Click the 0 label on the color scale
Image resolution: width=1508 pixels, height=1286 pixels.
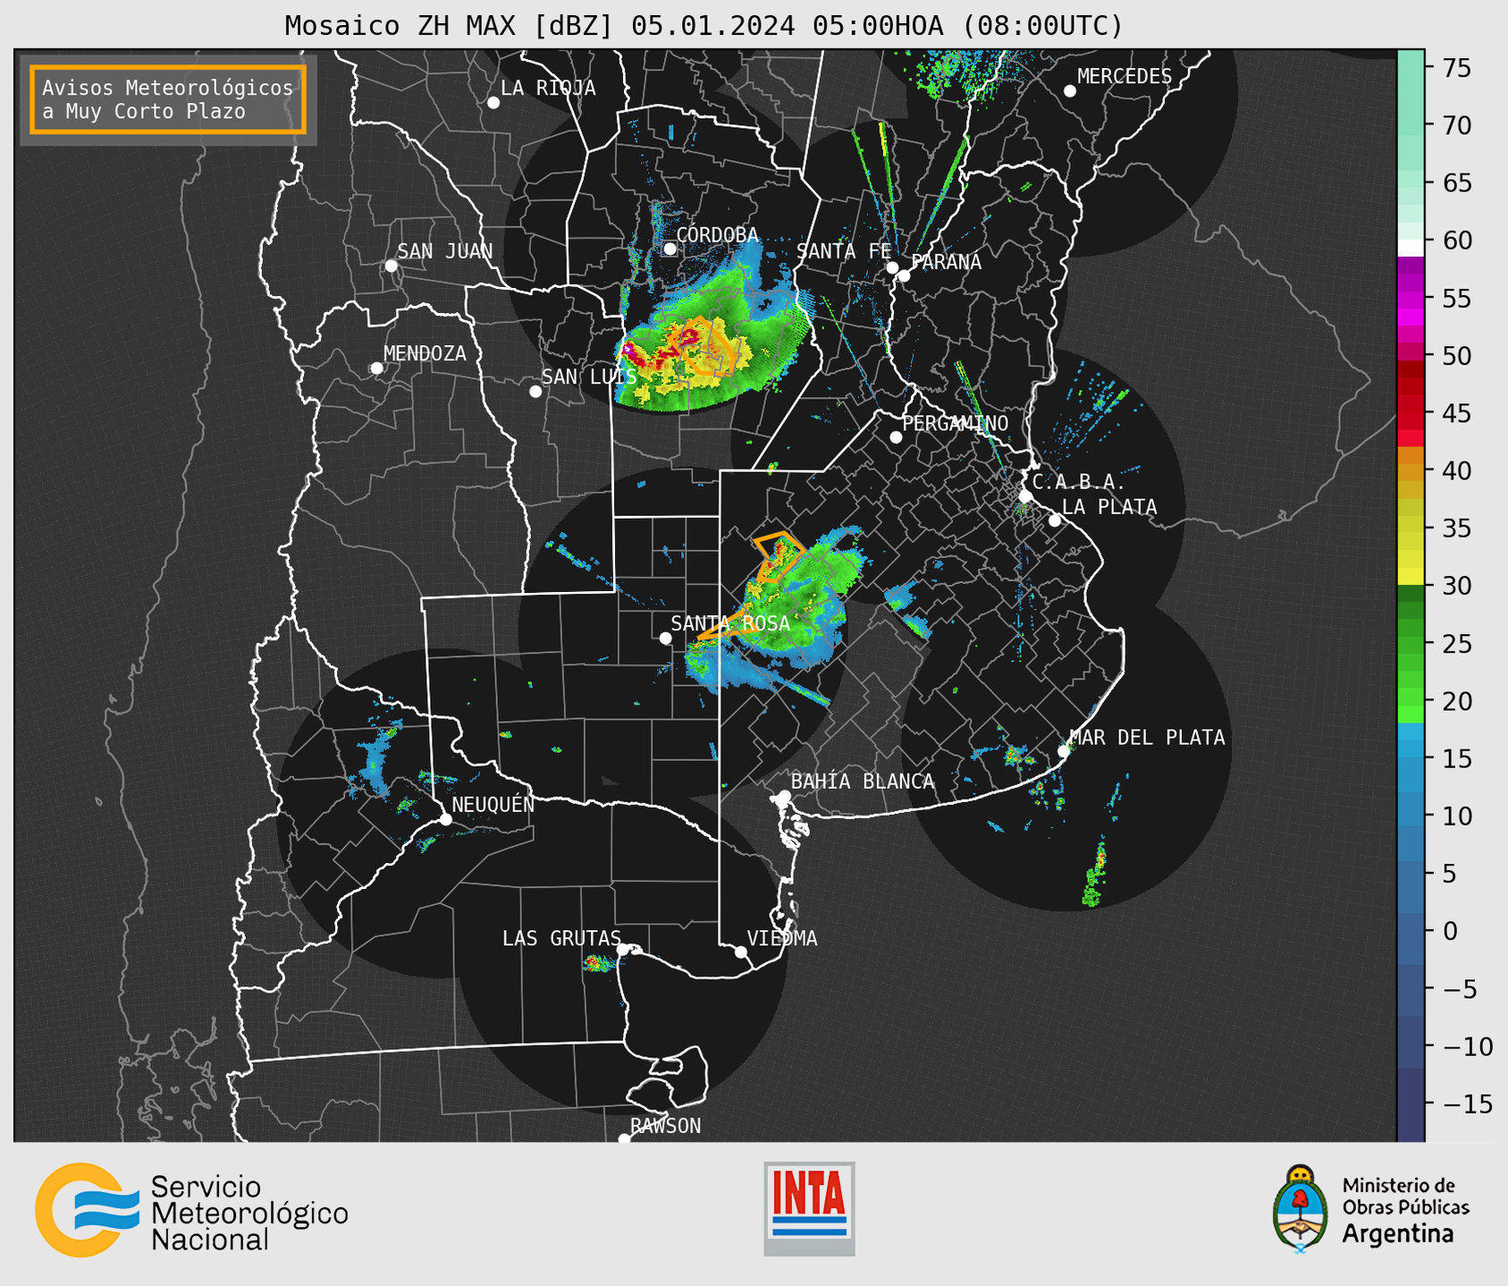(x=1450, y=932)
